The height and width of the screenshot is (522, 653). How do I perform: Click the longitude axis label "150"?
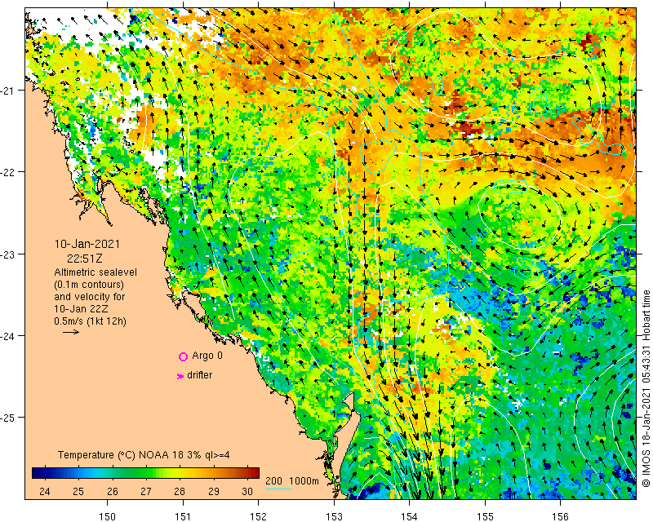[x=108, y=516]
